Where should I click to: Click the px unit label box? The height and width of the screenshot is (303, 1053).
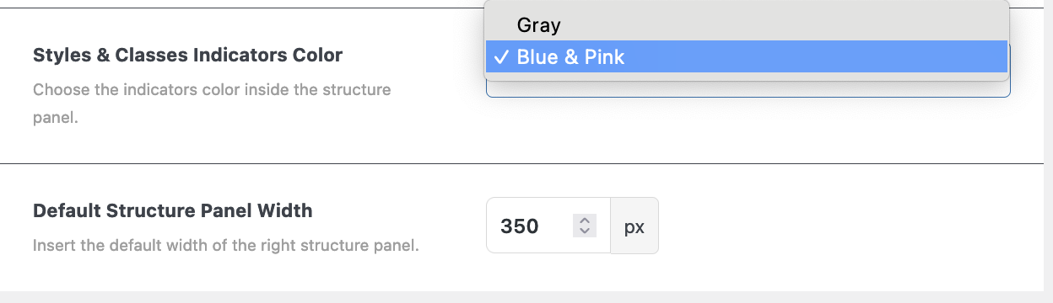(x=634, y=226)
